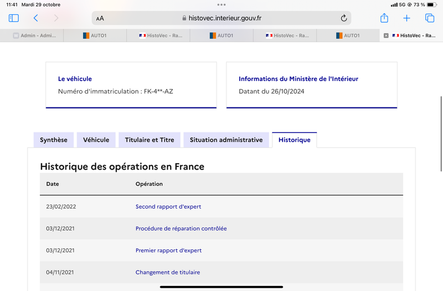Viewport: 443px width, 291px height.
Task: Switch to the second AUTO1 browser tab
Action: click(221, 35)
